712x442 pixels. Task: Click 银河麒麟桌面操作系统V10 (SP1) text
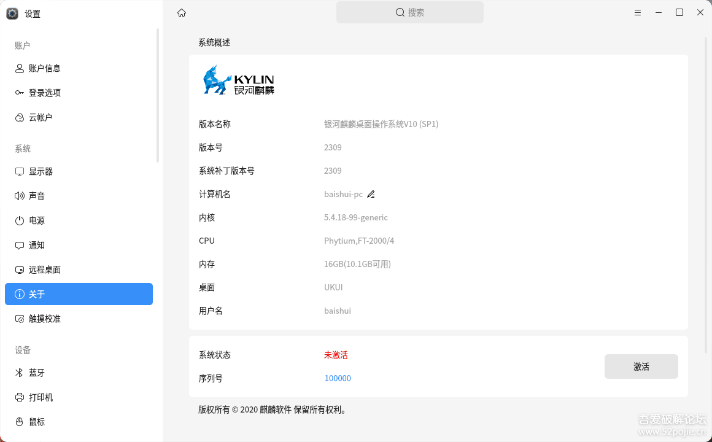[381, 124]
